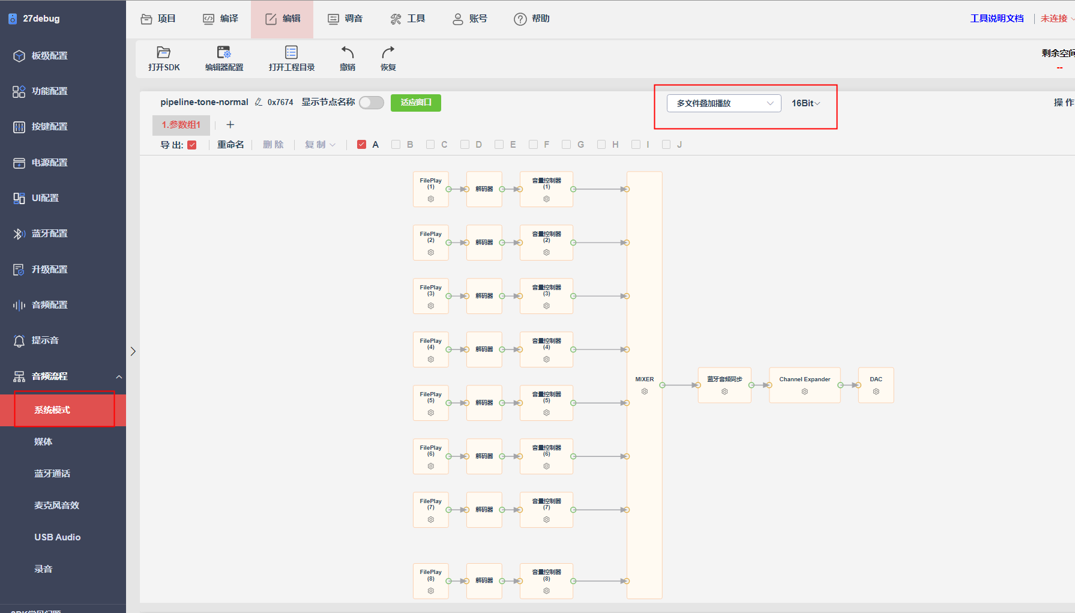The height and width of the screenshot is (613, 1075).
Task: Collapse the 音频流程 sidebar section
Action: tap(119, 376)
